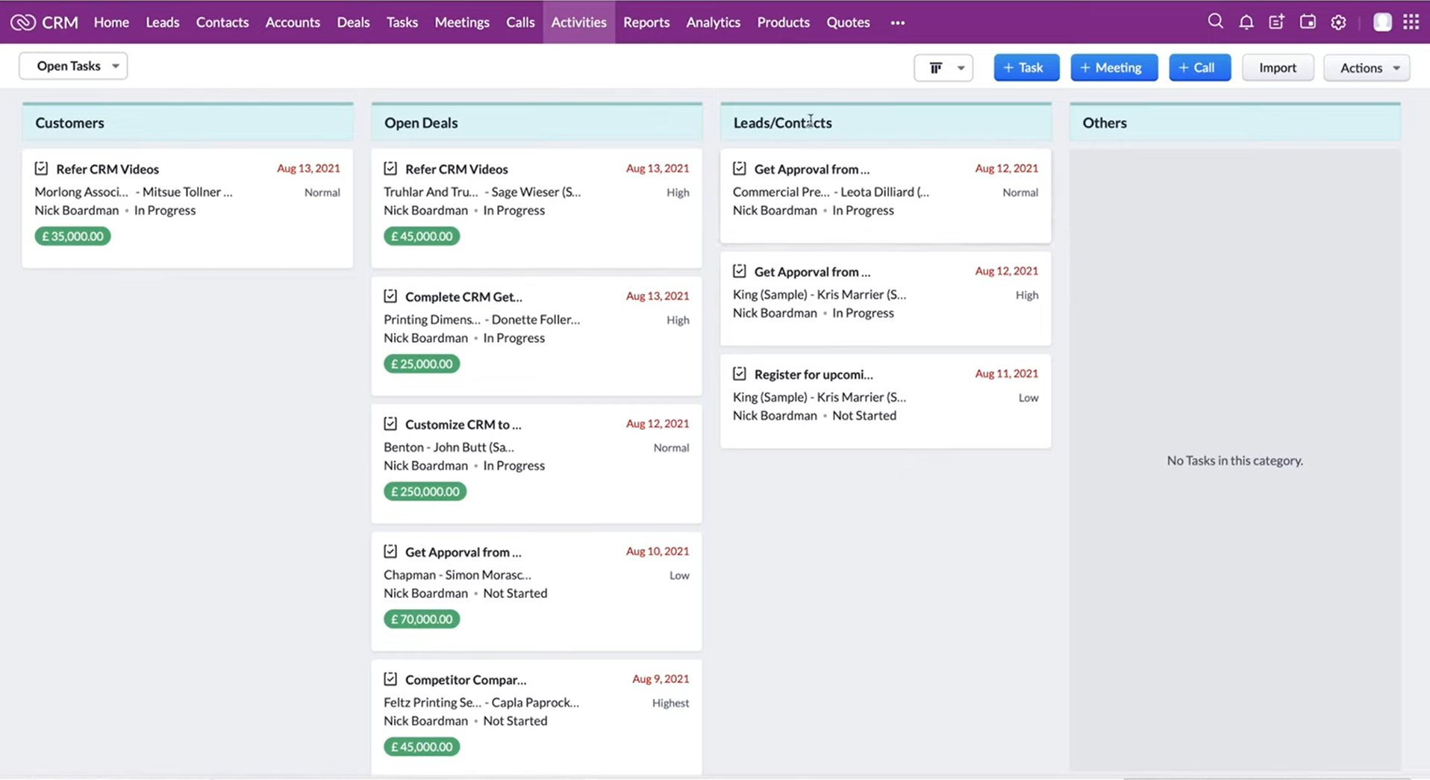Mark Competitor Compar... task as complete
This screenshot has height=780, width=1430.
[390, 679]
